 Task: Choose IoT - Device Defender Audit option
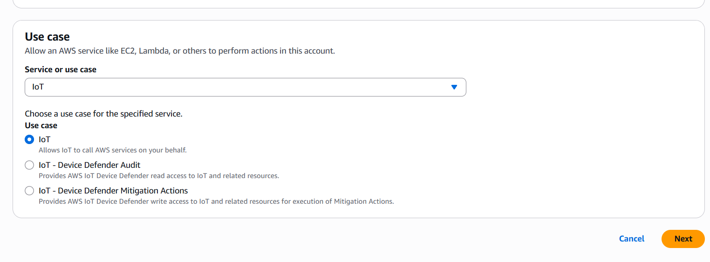[29, 165]
